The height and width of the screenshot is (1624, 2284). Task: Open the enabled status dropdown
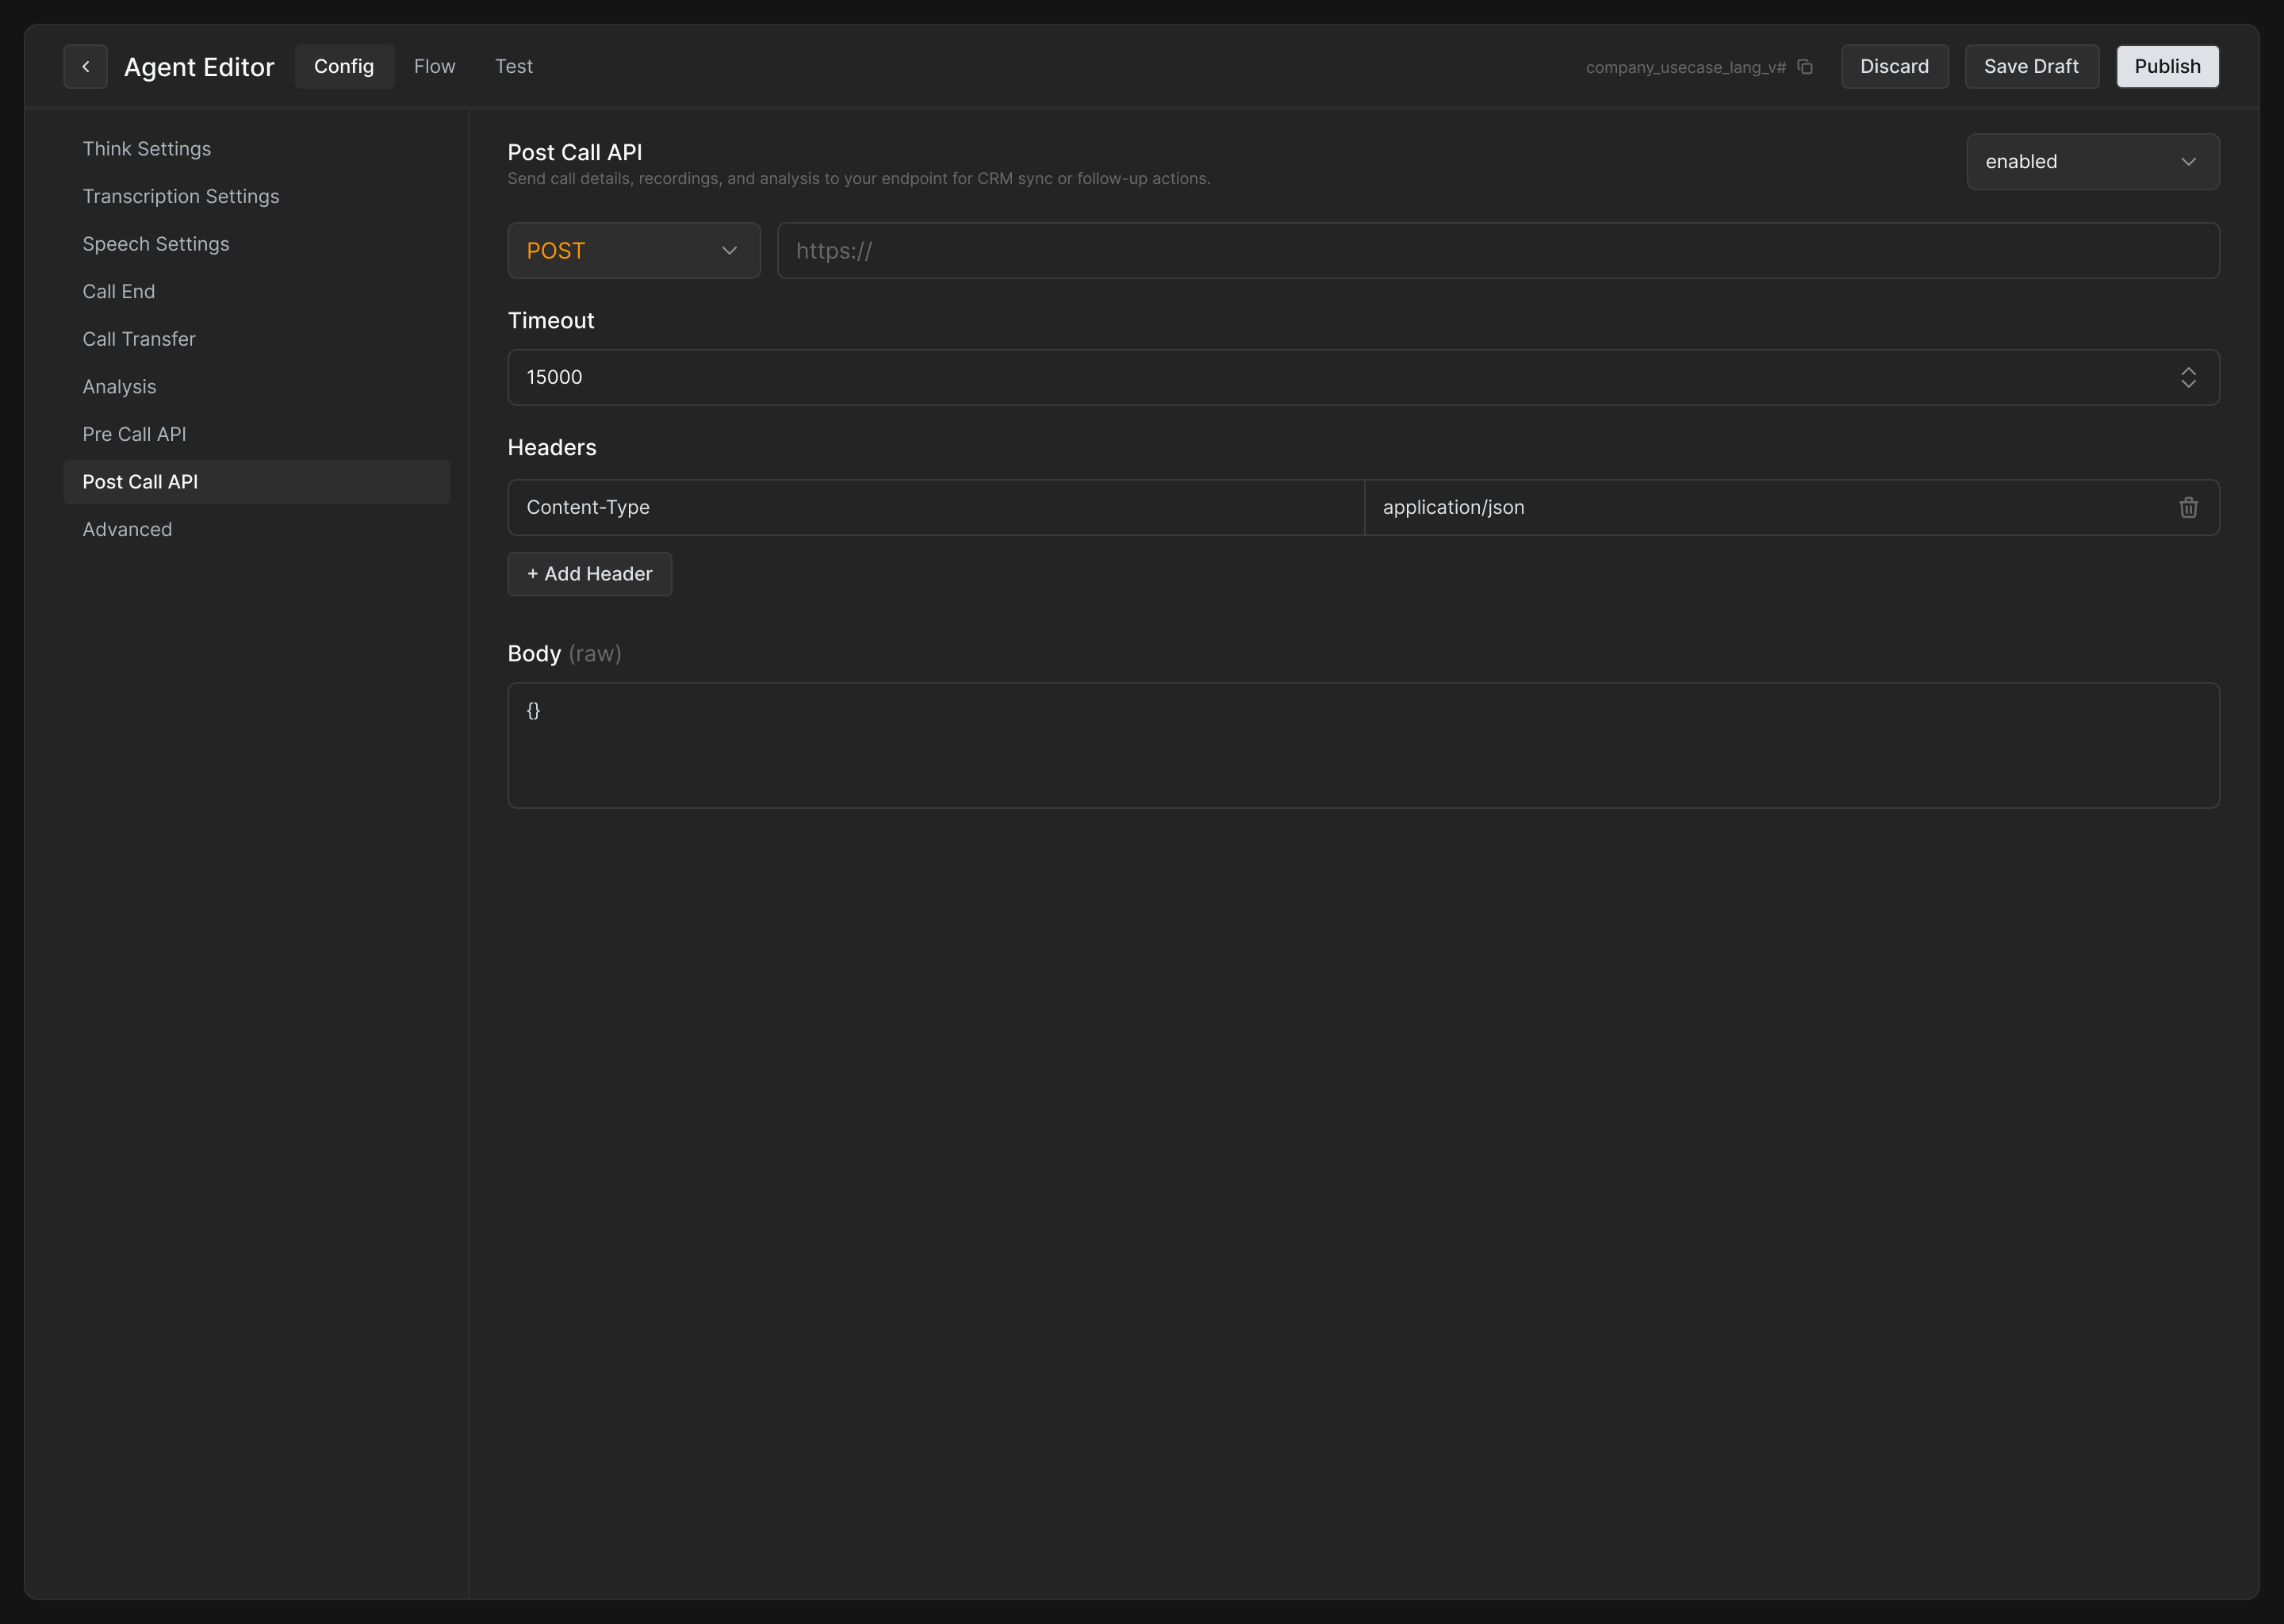coord(2092,162)
